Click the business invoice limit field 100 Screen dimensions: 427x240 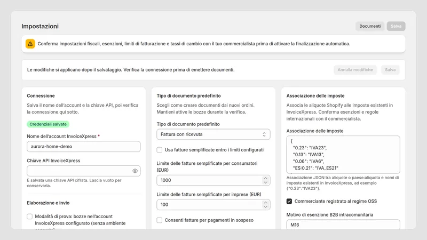pyautogui.click(x=213, y=205)
